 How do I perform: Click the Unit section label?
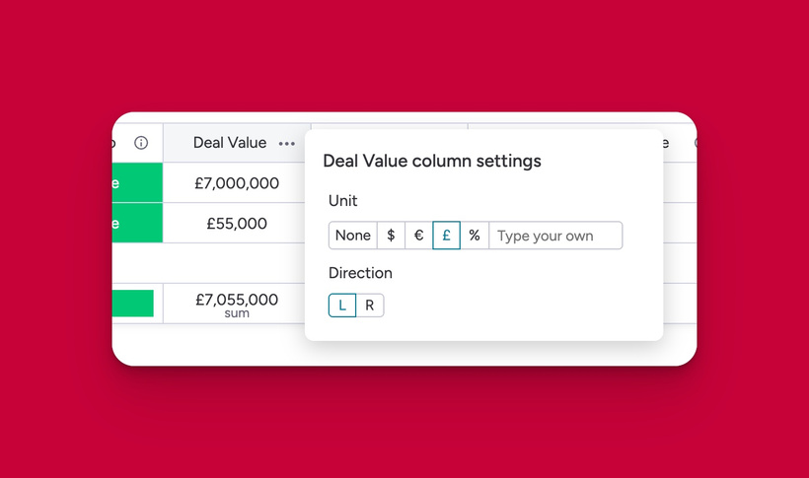[x=342, y=201]
